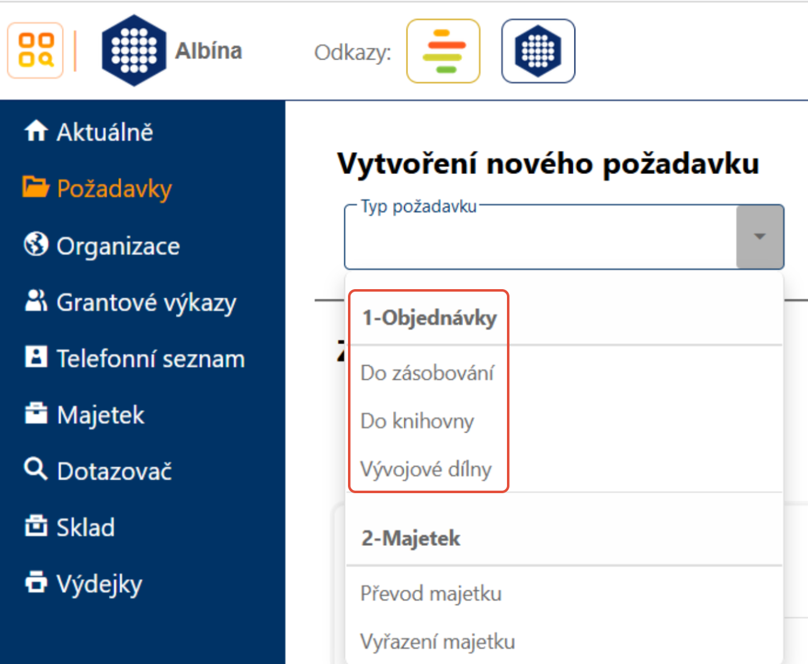Viewport: 808px width, 664px height.
Task: Select Vývojové dílny option
Action: [x=426, y=469]
